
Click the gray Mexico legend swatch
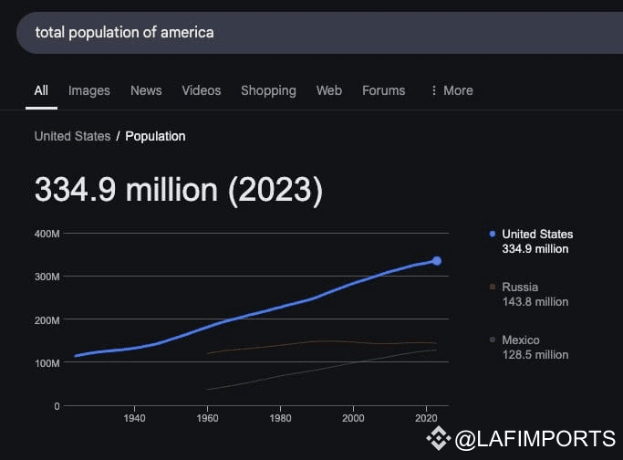coord(493,340)
